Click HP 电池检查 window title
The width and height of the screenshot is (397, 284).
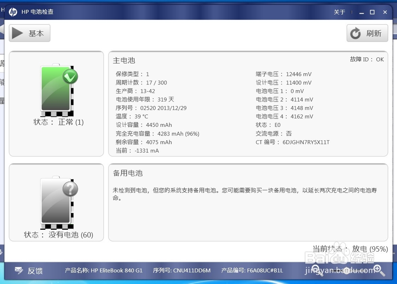pyautogui.click(x=37, y=12)
